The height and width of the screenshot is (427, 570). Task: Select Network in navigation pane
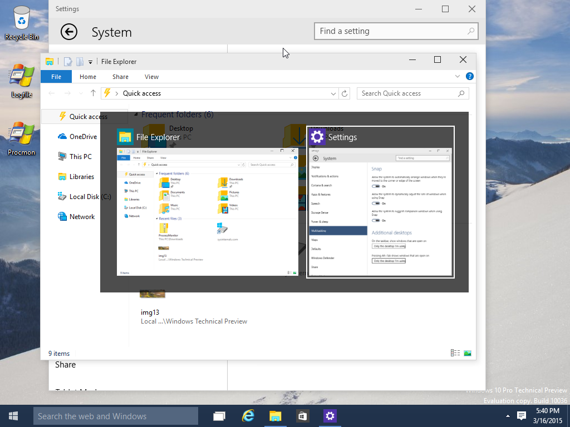(x=76, y=216)
